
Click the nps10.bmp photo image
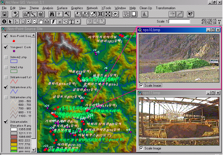point(179,58)
